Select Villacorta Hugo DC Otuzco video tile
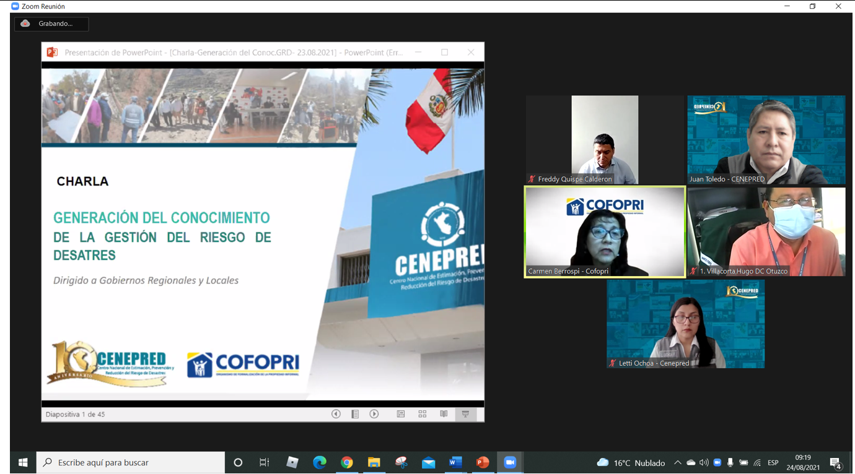Screen dimensions: 855x474 click(766, 232)
